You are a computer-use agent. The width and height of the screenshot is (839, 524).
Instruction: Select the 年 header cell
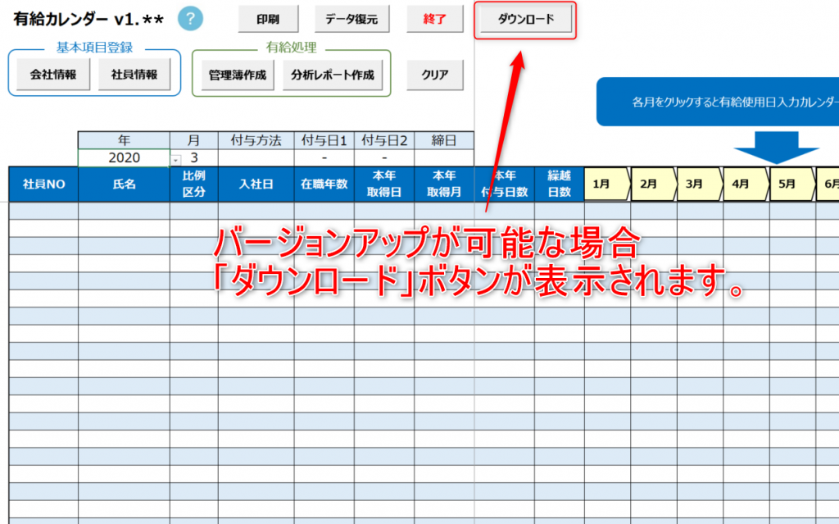point(125,140)
